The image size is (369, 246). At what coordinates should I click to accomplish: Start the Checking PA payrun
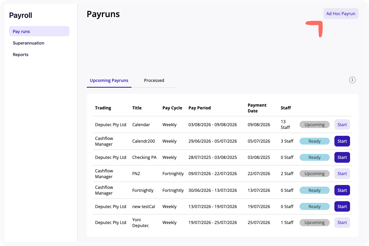coord(342,157)
